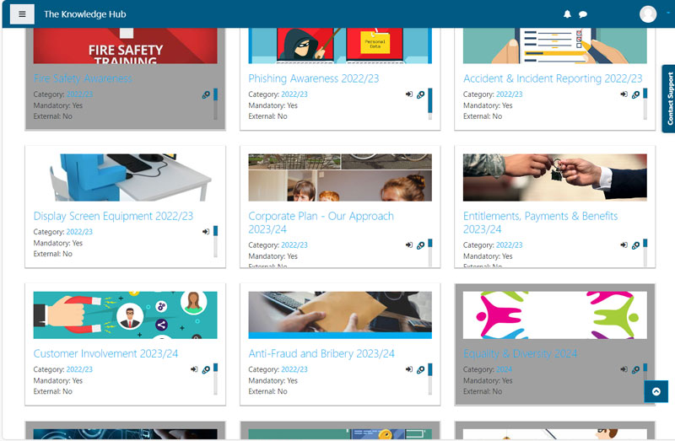Open the messages chat bubble
This screenshot has width=675, height=441.
583,14
